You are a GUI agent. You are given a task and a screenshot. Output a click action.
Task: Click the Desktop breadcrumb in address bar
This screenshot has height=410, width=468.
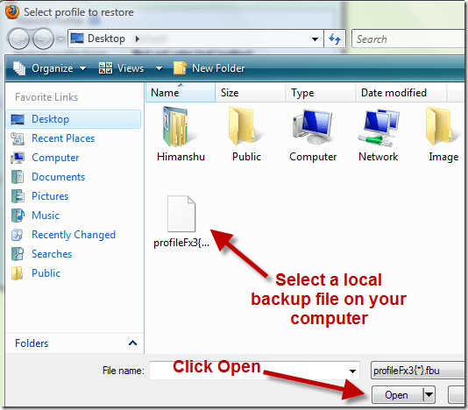coord(106,39)
